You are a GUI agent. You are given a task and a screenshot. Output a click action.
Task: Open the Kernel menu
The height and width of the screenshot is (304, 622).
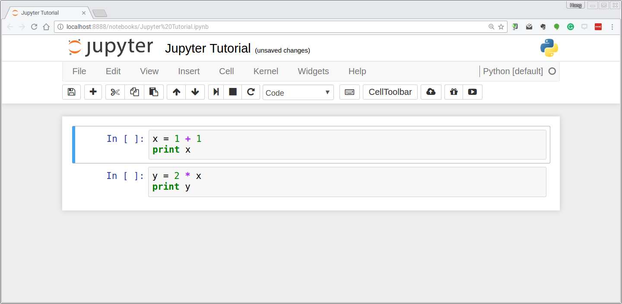pyautogui.click(x=266, y=71)
